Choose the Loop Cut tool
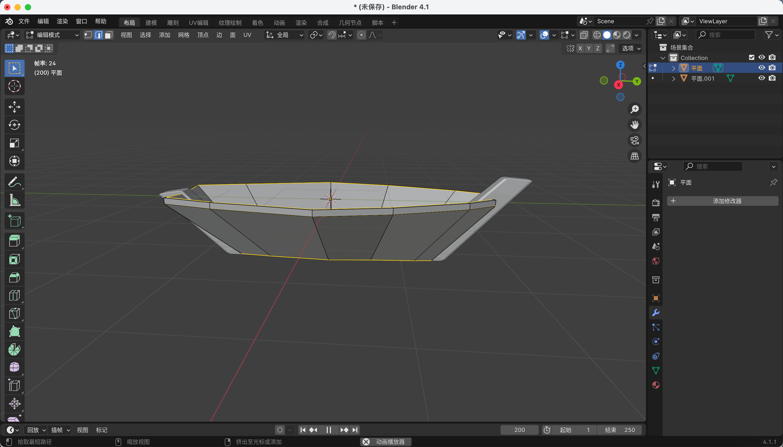This screenshot has height=447, width=783. click(x=14, y=295)
